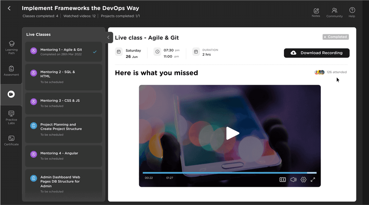Screen dimensions: 369x205
Task: Open the Community icon
Action: pyautogui.click(x=334, y=13)
